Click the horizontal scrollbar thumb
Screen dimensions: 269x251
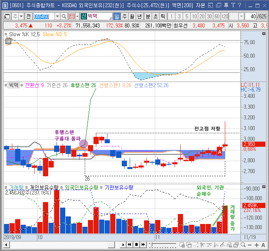(111, 245)
